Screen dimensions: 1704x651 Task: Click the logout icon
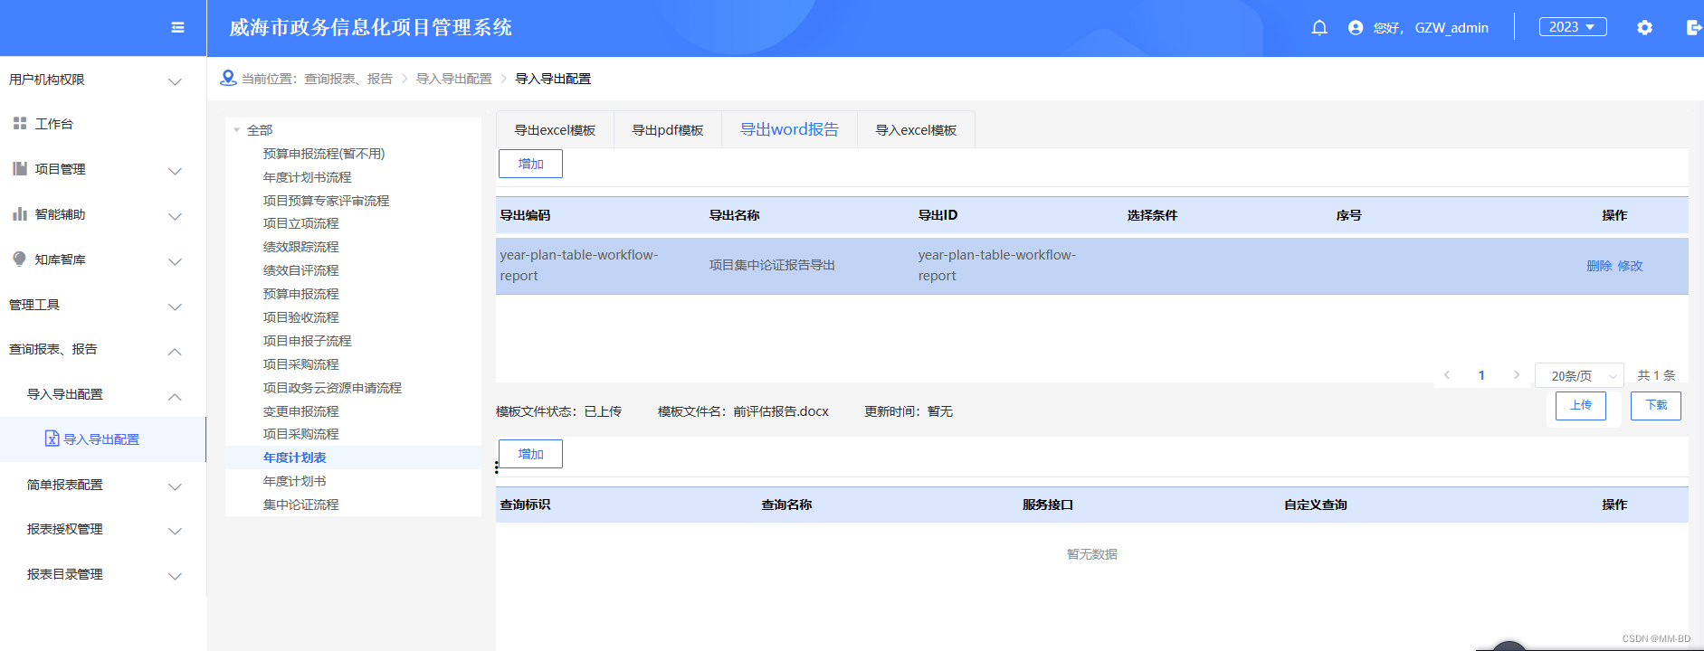(1695, 28)
